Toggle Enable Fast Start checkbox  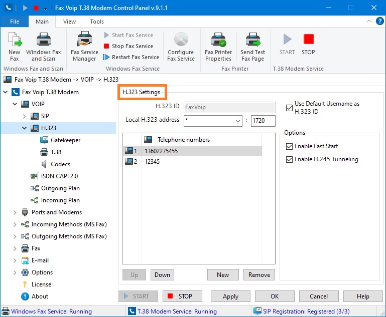point(289,146)
